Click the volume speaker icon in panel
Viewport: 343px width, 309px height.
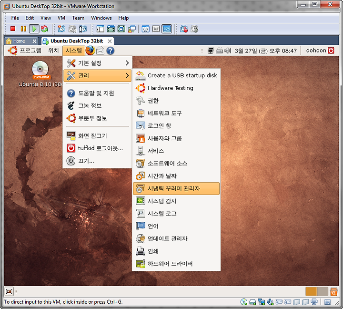(228, 51)
